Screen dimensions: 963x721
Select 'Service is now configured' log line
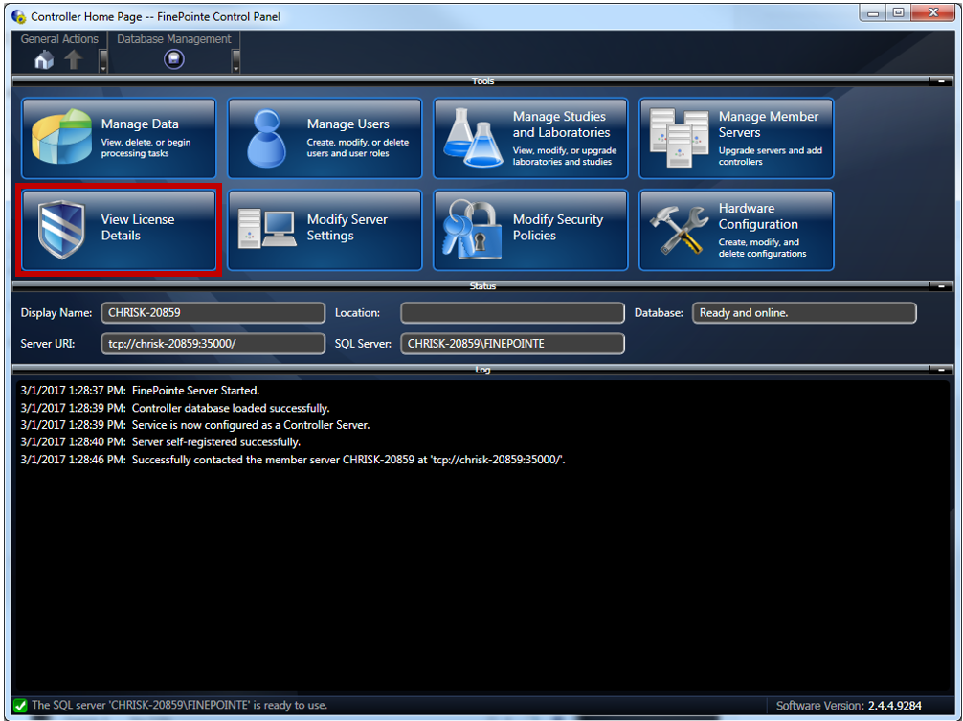[195, 425]
